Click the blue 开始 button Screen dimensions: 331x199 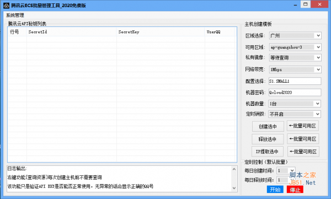275,189
